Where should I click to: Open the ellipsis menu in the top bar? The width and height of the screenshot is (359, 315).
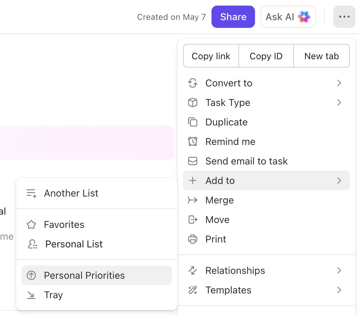(x=344, y=16)
